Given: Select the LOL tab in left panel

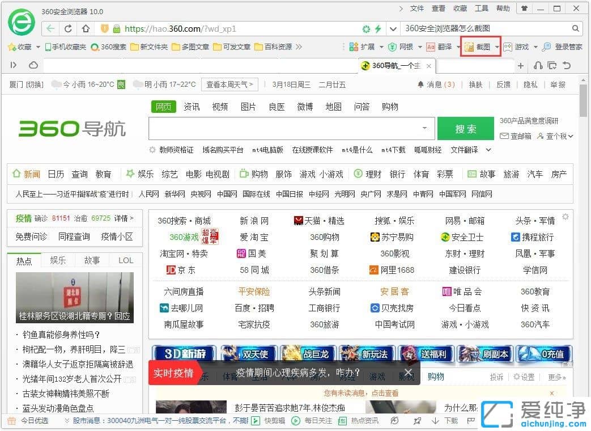Looking at the screenshot, I should 126,260.
